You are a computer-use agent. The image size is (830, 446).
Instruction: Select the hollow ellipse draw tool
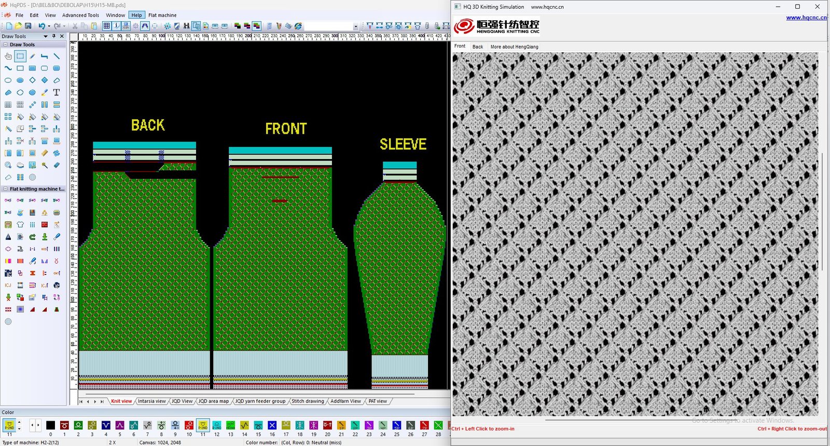click(8, 80)
